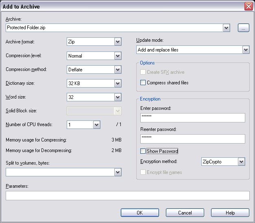This screenshot has width=255, height=223.
Task: Click the 'Compression level:' label
Action: click(x=24, y=56)
